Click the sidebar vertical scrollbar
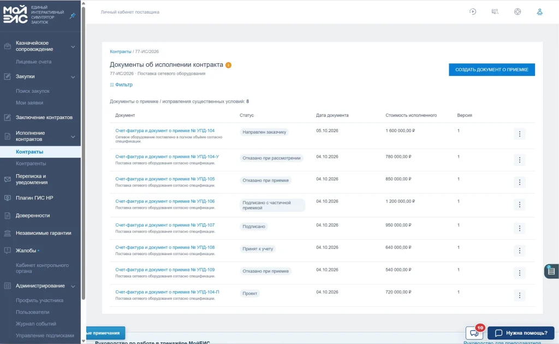The height and width of the screenshot is (344, 559). tap(84, 153)
